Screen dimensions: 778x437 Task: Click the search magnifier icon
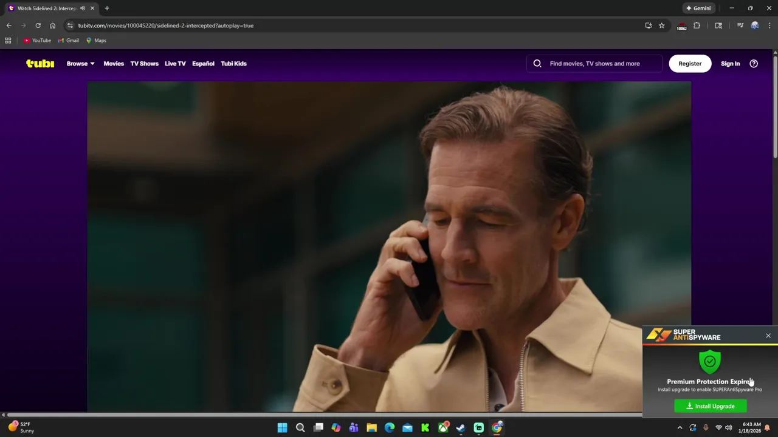(x=537, y=63)
